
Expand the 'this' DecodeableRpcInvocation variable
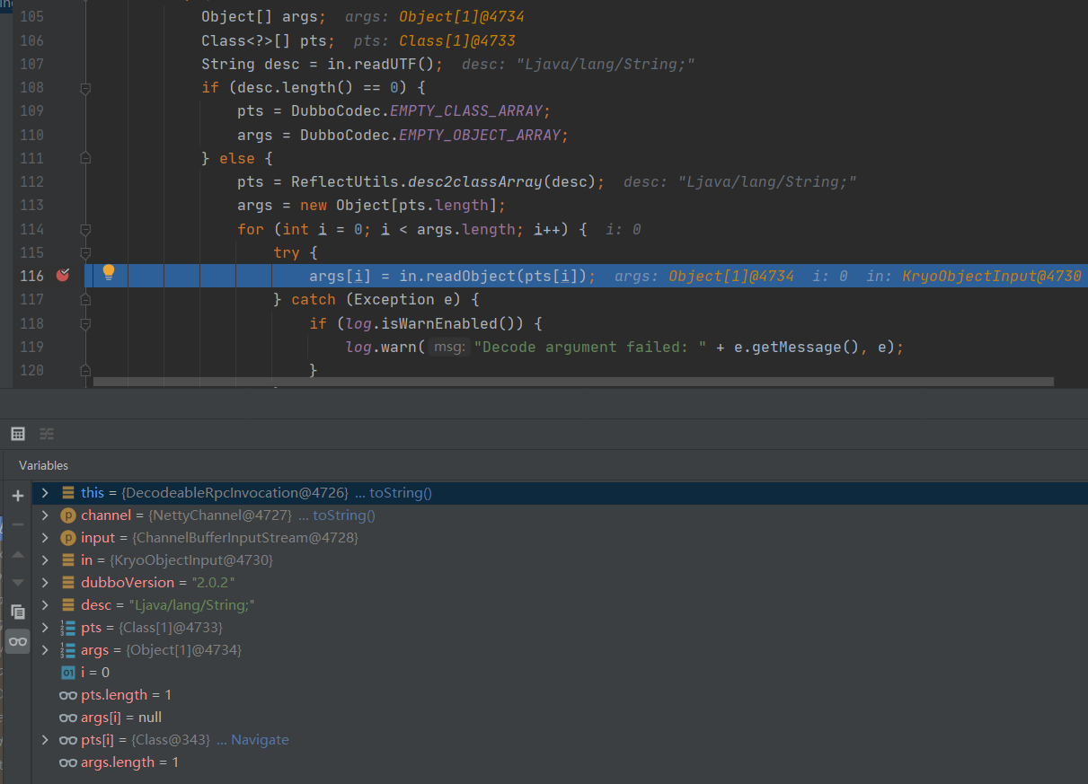click(x=45, y=493)
